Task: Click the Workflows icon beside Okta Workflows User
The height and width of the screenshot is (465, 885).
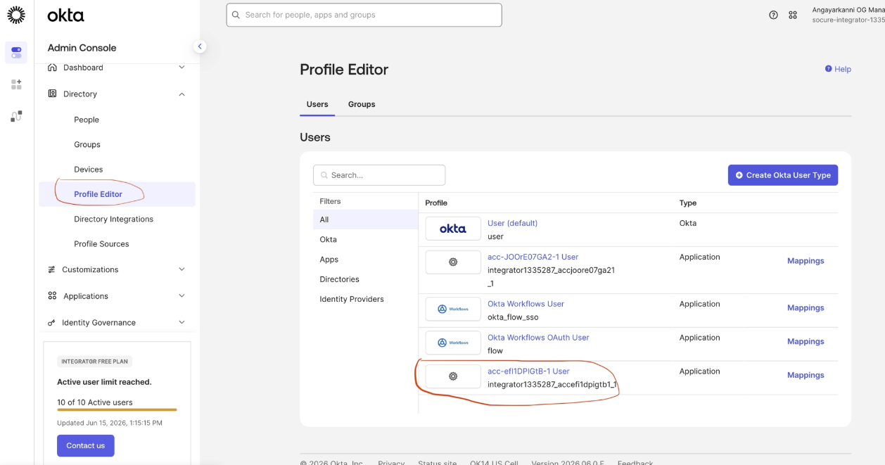Action: 453,309
